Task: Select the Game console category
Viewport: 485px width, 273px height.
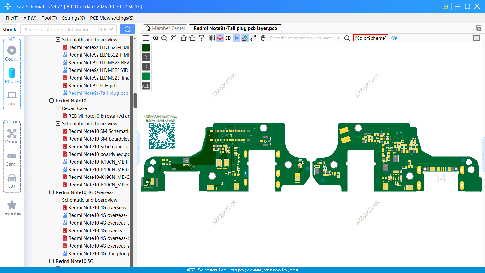Action: [12, 159]
